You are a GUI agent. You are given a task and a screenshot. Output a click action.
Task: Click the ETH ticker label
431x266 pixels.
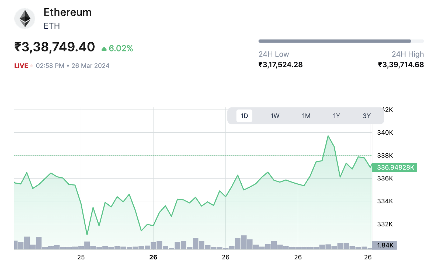(x=51, y=26)
